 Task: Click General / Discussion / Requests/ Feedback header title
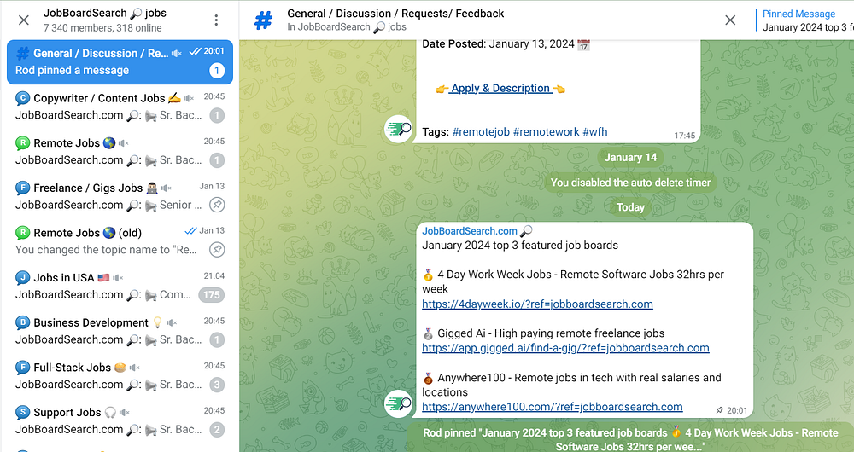395,14
